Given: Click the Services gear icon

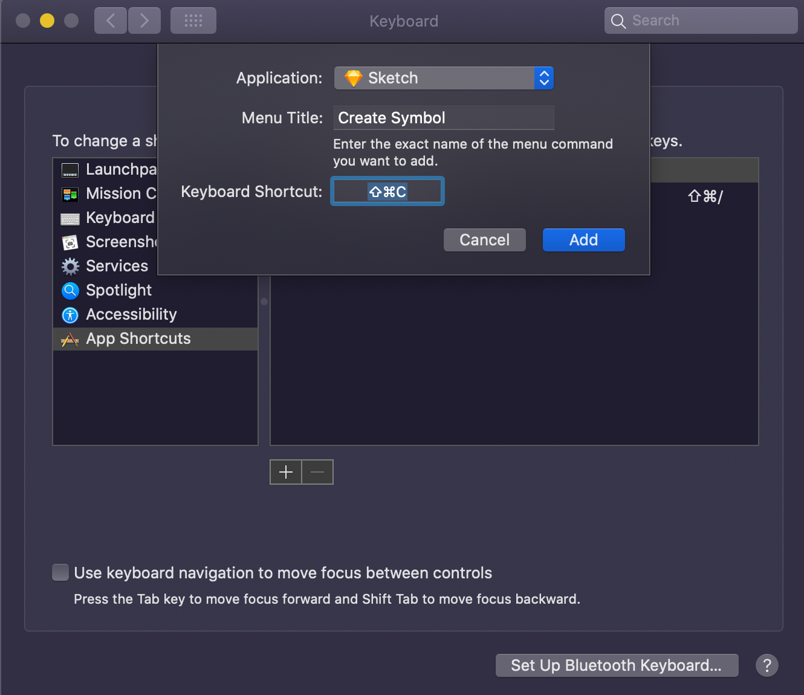Looking at the screenshot, I should point(70,267).
